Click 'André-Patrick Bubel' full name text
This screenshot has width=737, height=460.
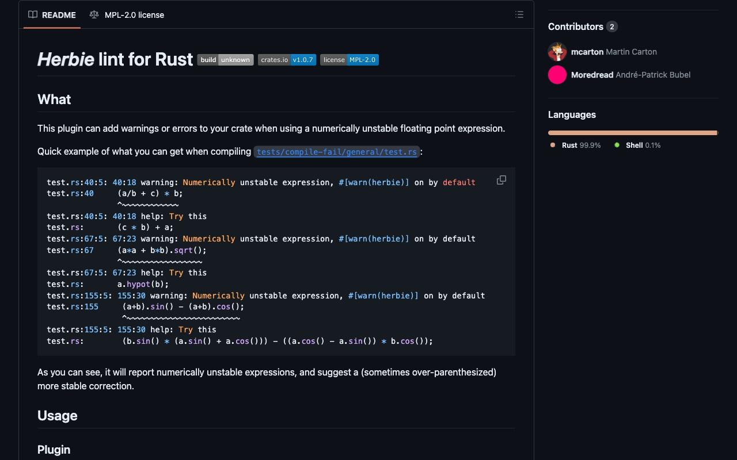coord(653,75)
